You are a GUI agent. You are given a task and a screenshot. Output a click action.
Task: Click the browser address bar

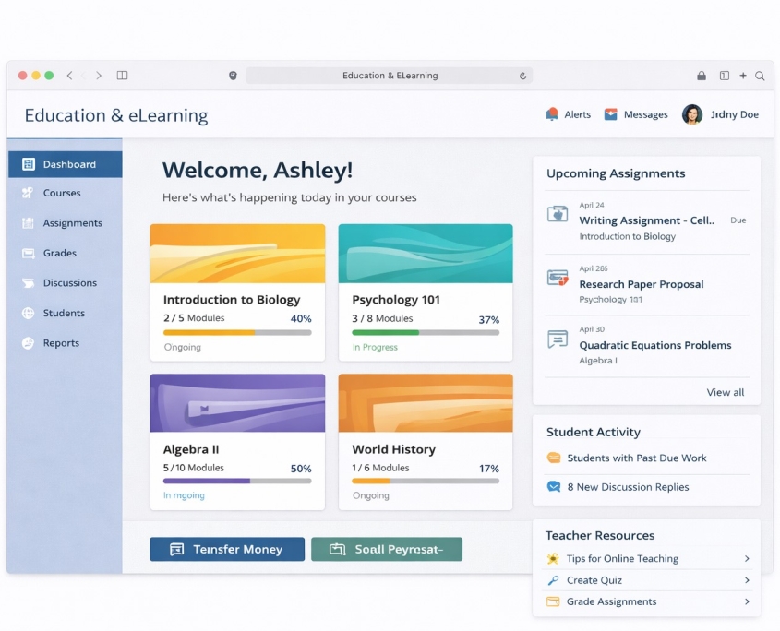click(x=389, y=76)
